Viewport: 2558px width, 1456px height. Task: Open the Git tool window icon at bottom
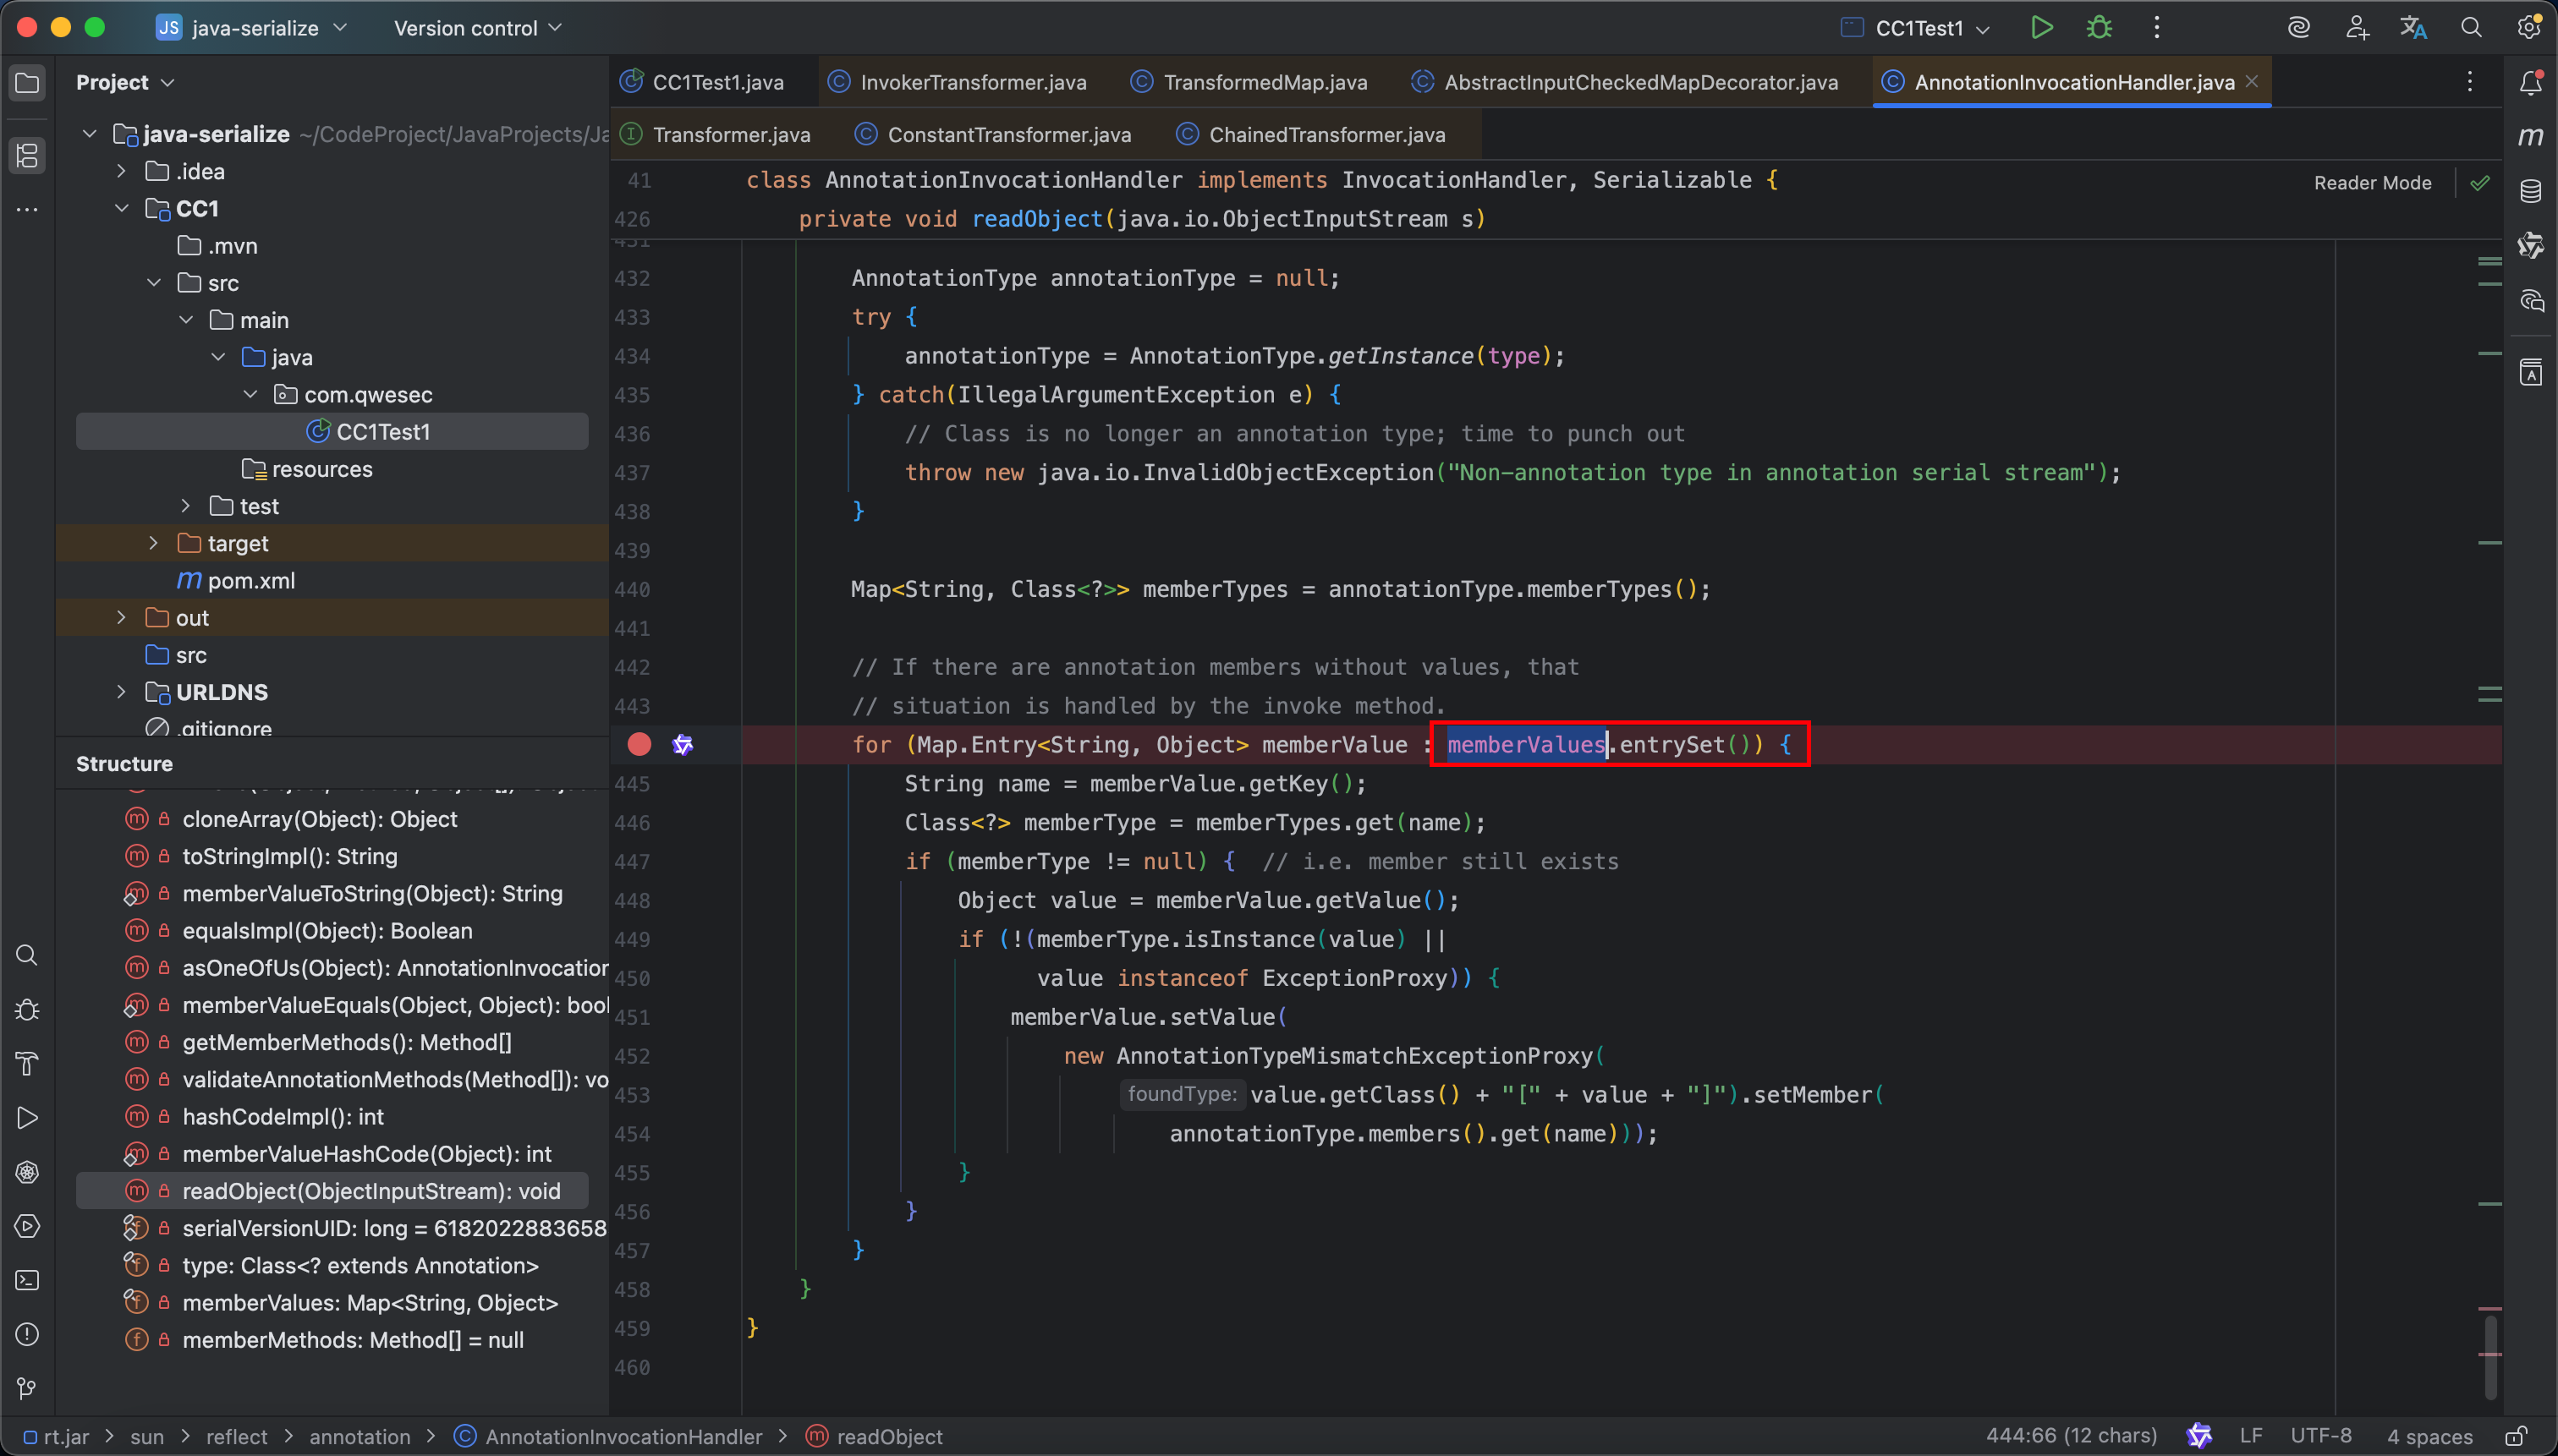coord(27,1388)
